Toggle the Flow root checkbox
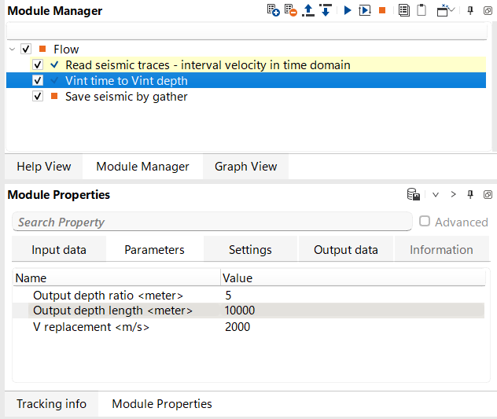Screen dimensions: 497x419 pyautogui.click(x=27, y=49)
